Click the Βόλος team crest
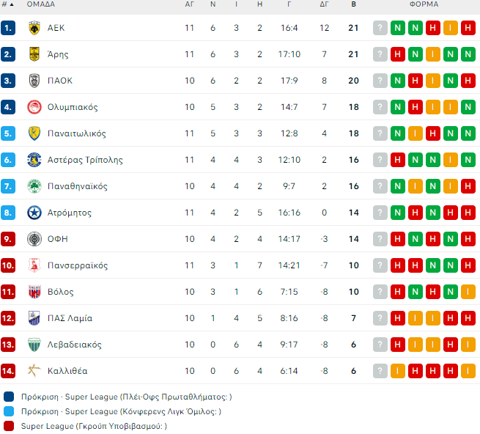 point(34,292)
